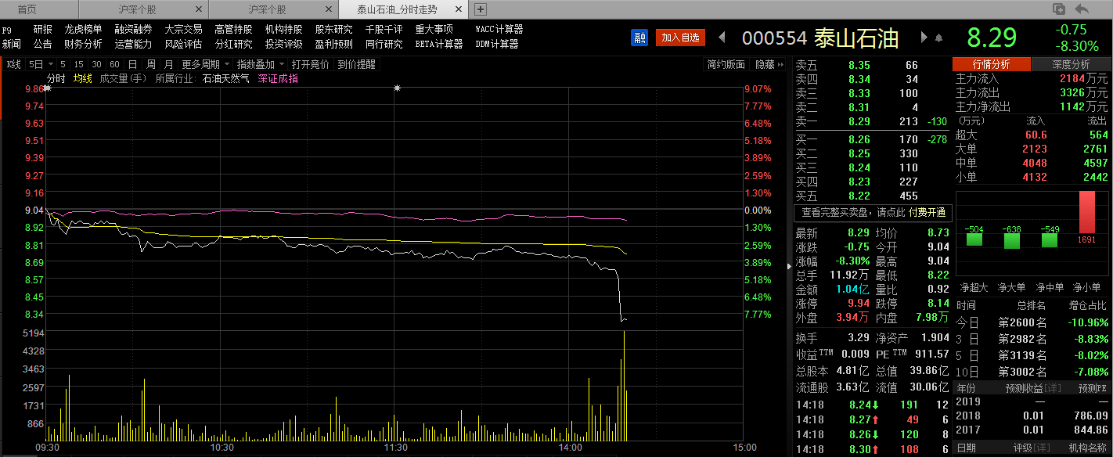1113x457 pixels.
Task: Go to previous stock with left arrow
Action: click(722, 38)
